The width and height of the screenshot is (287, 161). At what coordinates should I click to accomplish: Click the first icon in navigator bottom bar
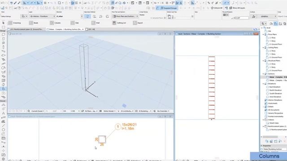pos(267,141)
